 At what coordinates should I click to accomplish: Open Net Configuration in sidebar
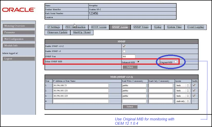[19, 39]
